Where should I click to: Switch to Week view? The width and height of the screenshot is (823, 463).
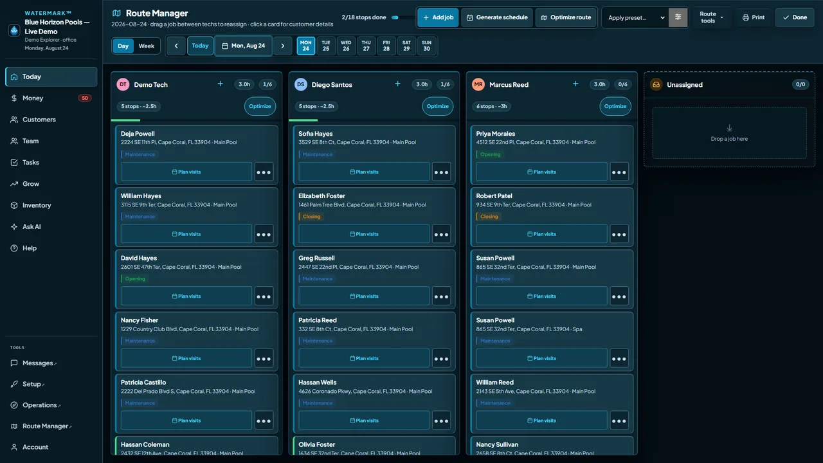tap(147, 46)
